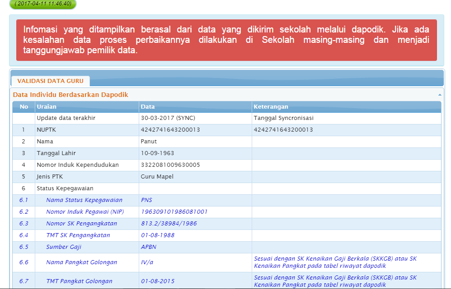Select the 30-03-2017 (SYNC) value
The height and width of the screenshot is (289, 451).
(168, 118)
